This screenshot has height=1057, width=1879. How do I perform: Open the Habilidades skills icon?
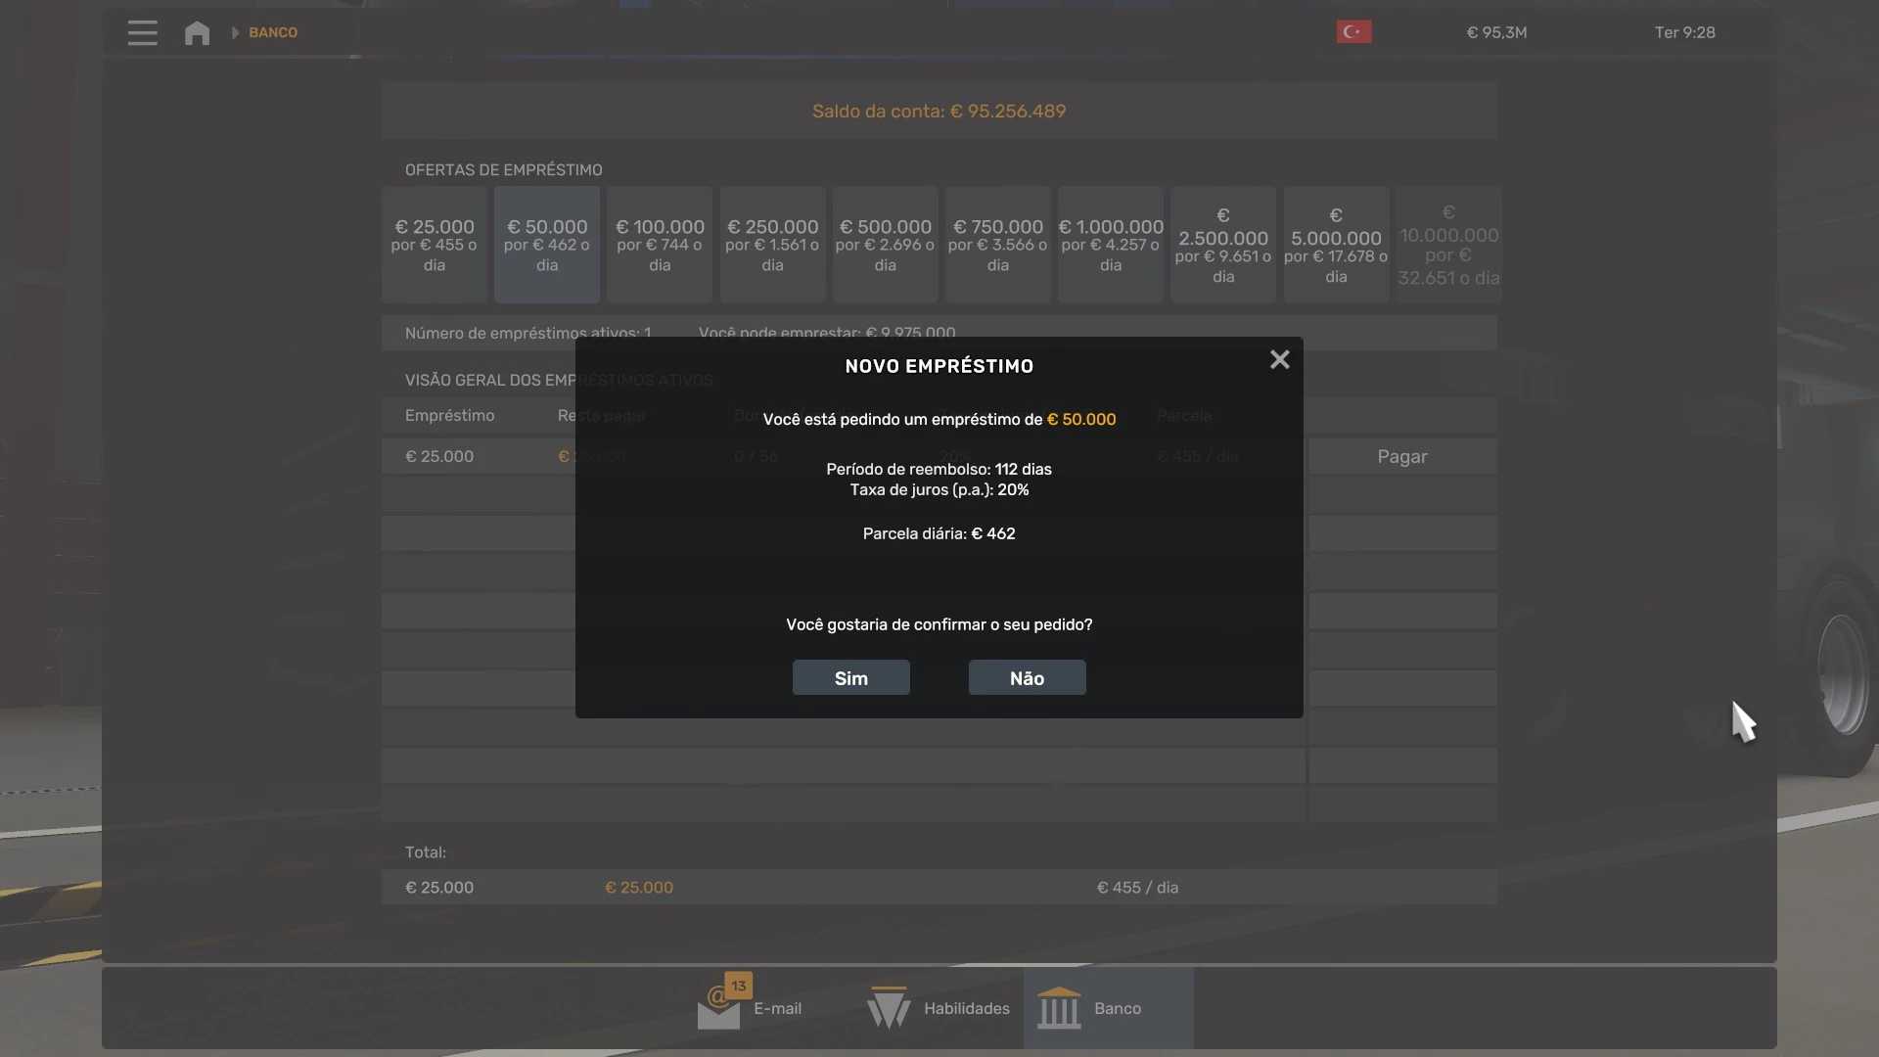(x=889, y=1009)
